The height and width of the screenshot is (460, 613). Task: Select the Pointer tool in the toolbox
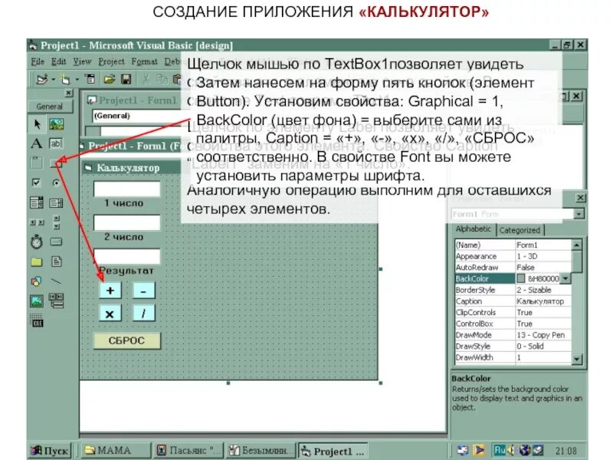pyautogui.click(x=37, y=124)
